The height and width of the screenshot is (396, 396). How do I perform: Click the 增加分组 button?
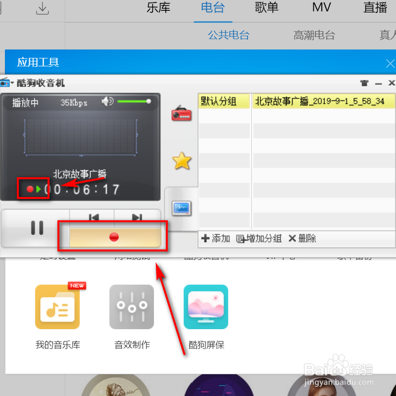tap(259, 239)
